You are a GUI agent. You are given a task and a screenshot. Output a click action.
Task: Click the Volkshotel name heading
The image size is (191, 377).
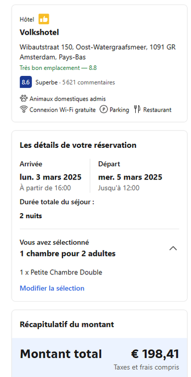click(39, 32)
